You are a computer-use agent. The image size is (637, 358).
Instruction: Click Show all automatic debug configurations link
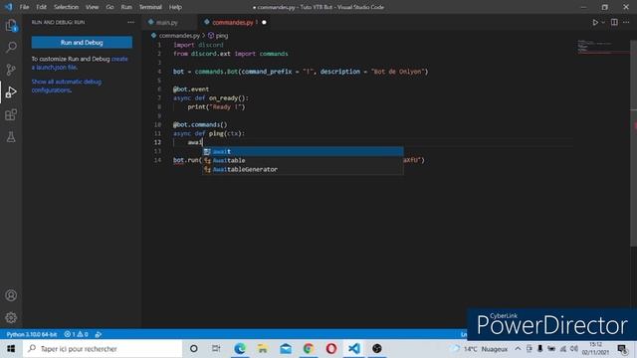coord(67,86)
